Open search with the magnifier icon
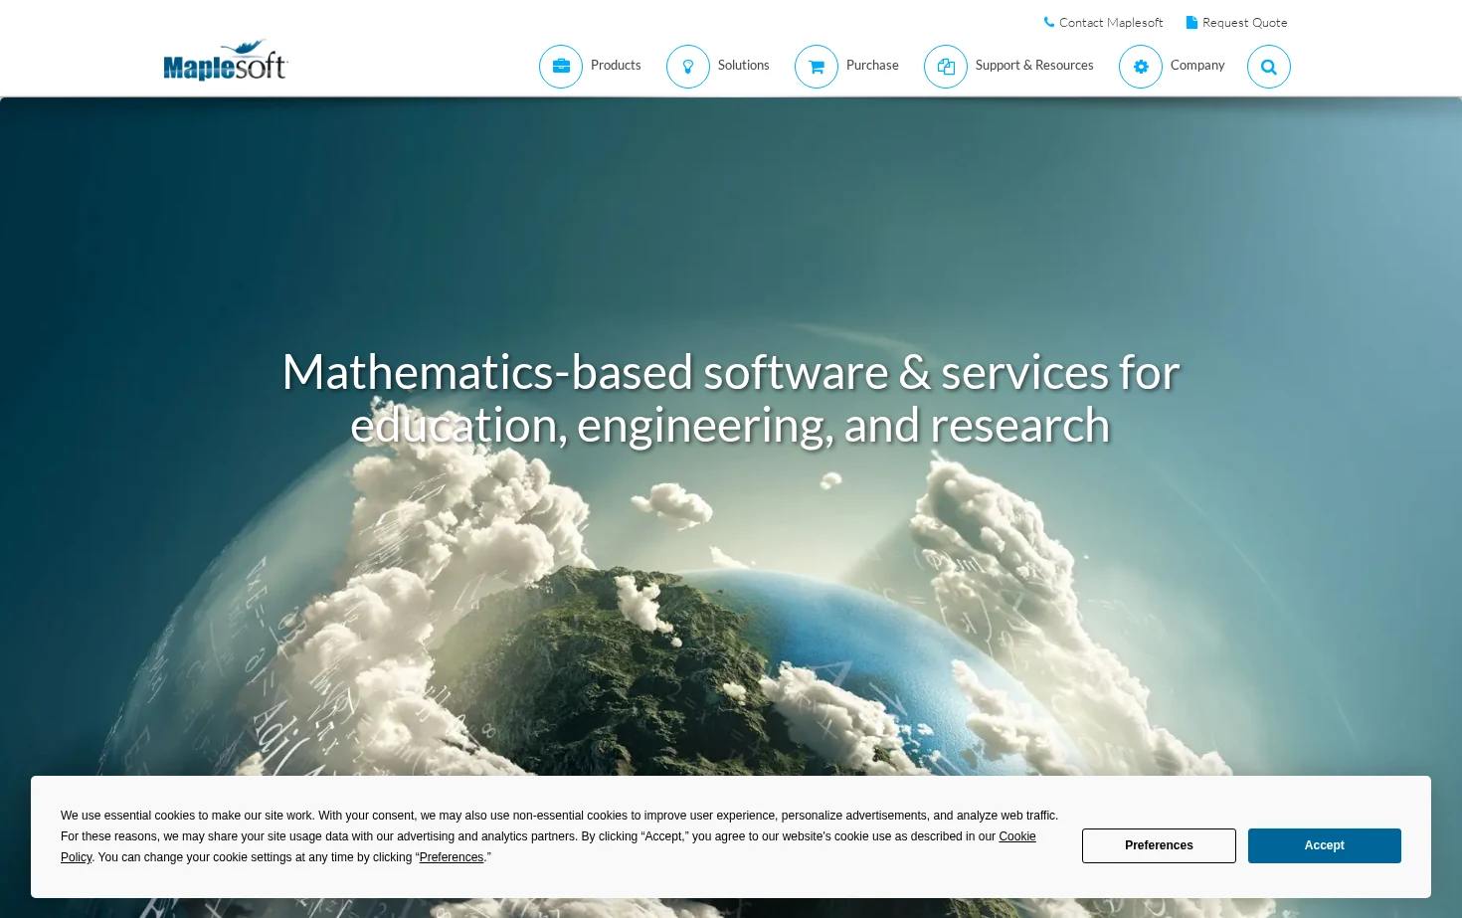Screen dimensions: 1462x918 pos(1269,67)
